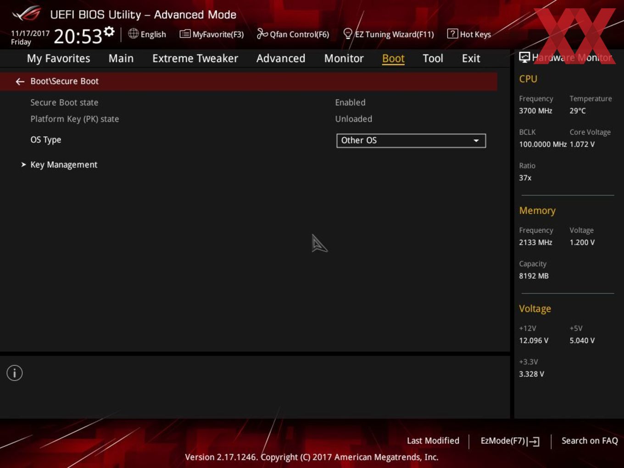624x468 pixels.
Task: Click the back arrow in Boot\Secure Boot
Action: point(20,82)
